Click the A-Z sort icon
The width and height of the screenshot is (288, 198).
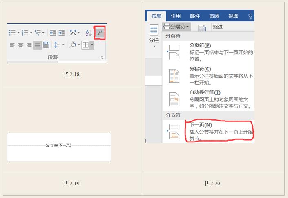(89, 33)
